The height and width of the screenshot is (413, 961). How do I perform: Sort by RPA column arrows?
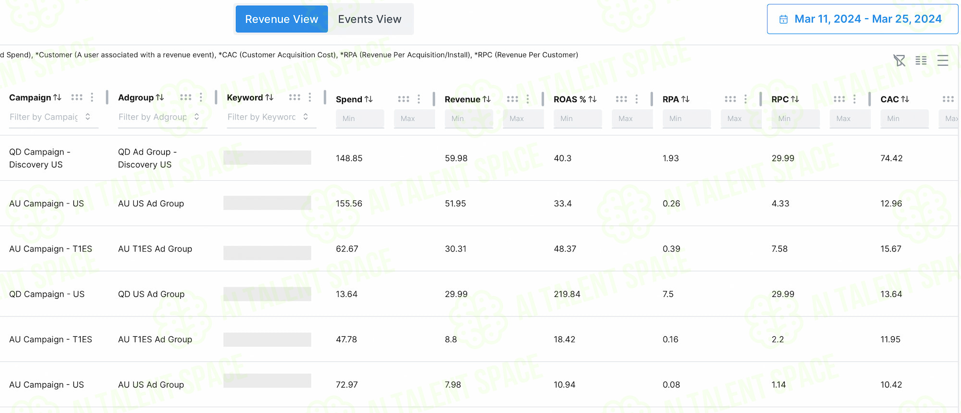(x=686, y=99)
